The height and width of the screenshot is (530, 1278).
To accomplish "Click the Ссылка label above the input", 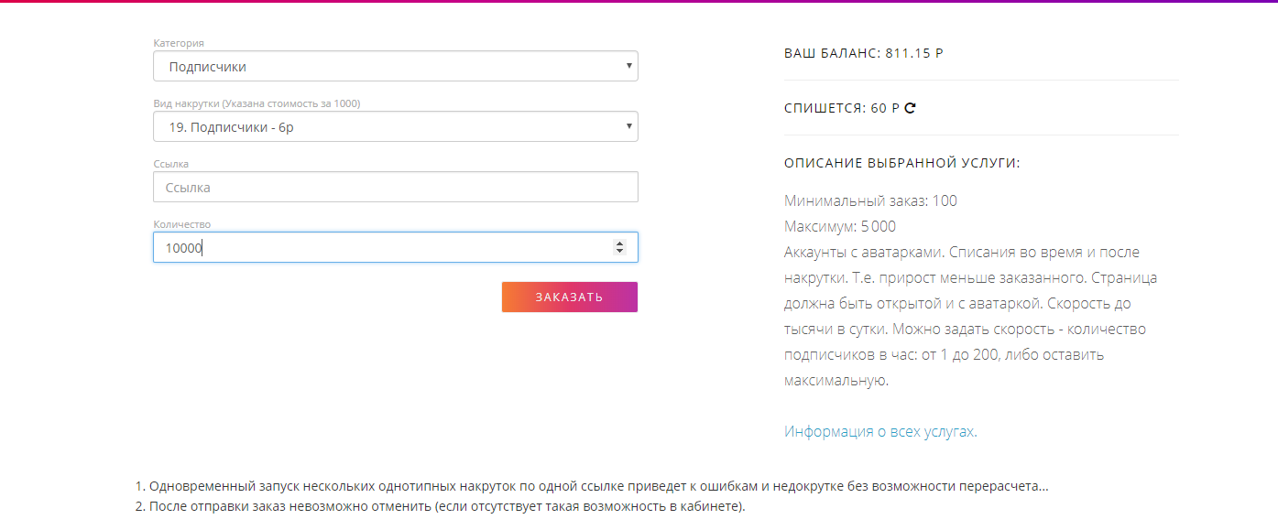I will [x=170, y=164].
